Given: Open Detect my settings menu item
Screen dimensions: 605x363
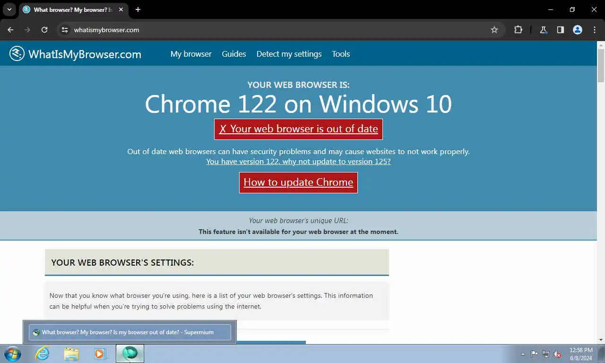Looking at the screenshot, I should [289, 54].
